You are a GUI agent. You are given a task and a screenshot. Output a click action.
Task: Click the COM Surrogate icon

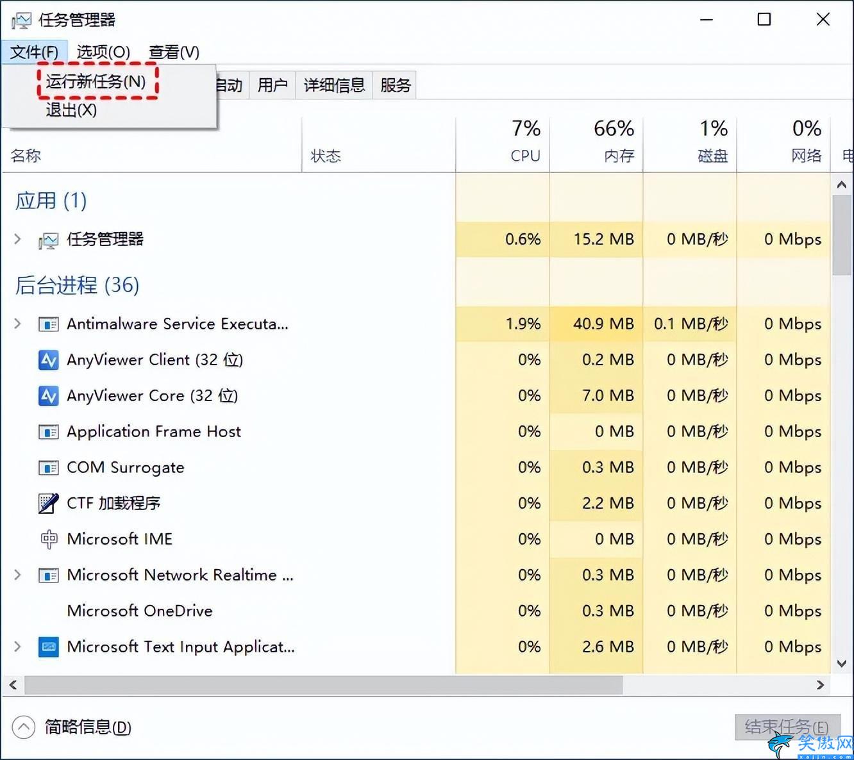click(49, 468)
